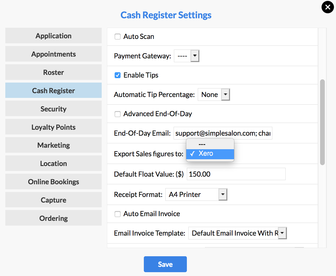Enable Auto Email Invoice checkbox
This screenshot has height=276, width=336.
[x=117, y=214]
